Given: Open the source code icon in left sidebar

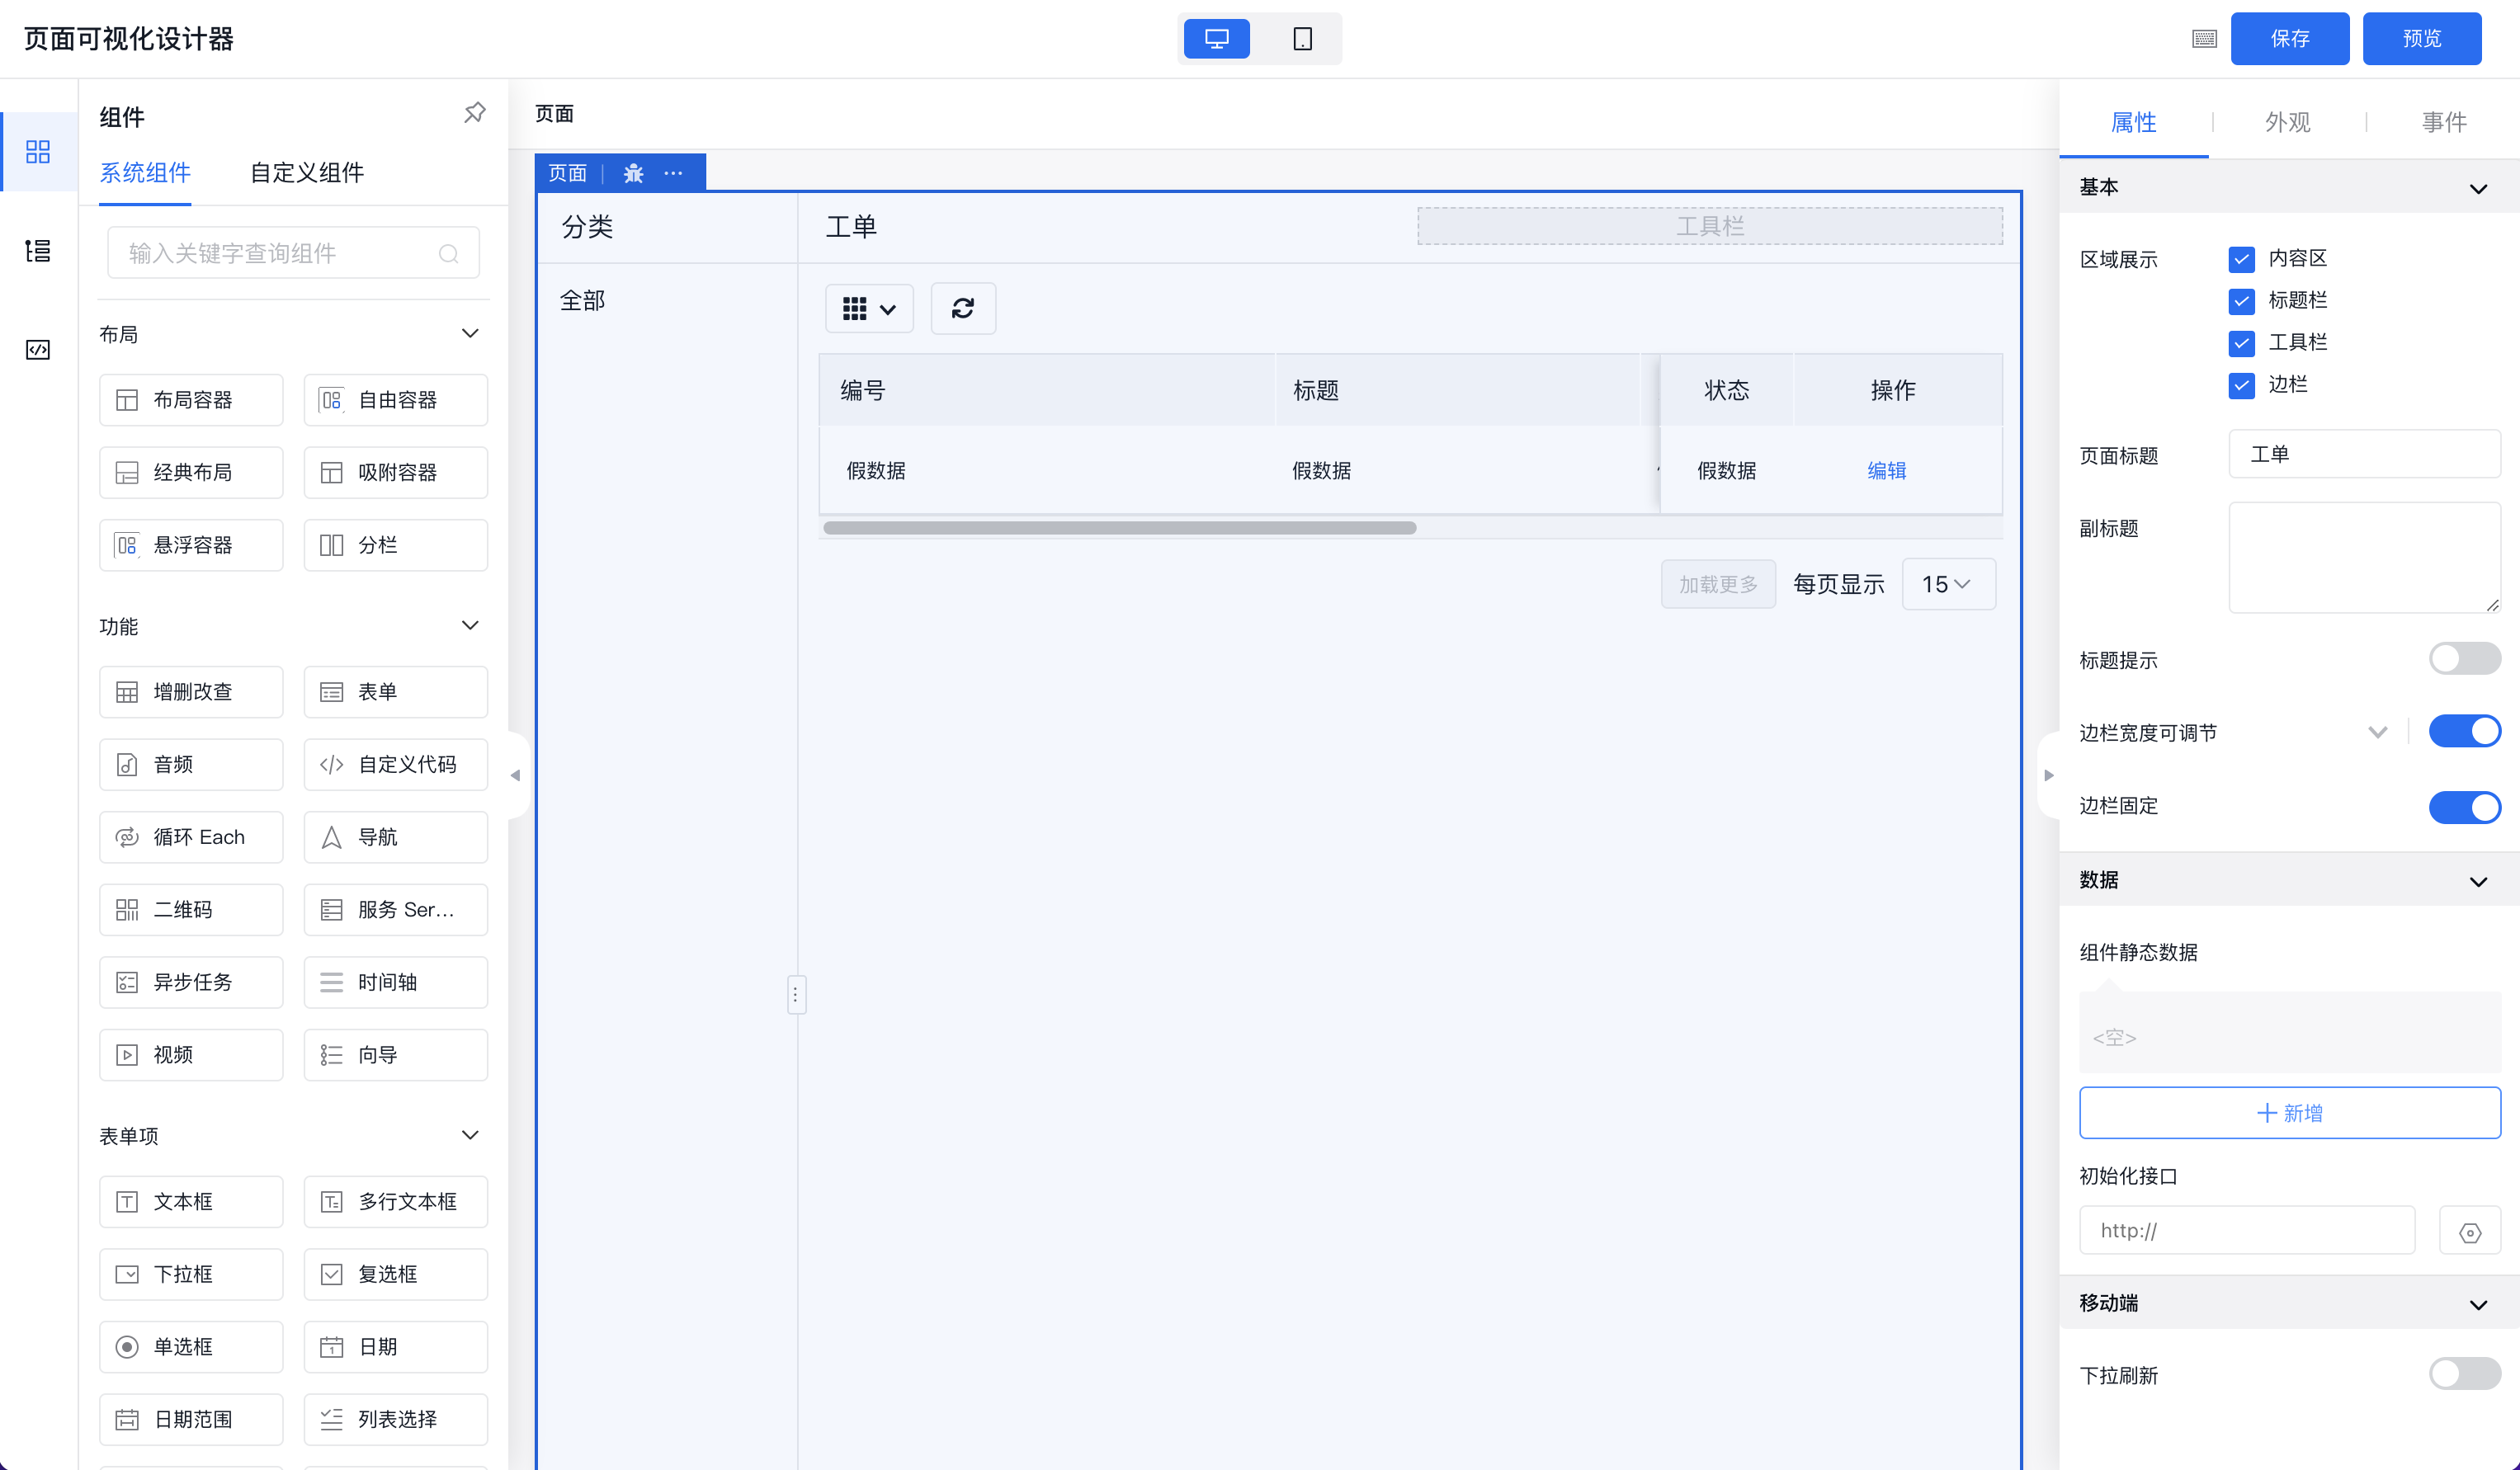Looking at the screenshot, I should tap(38, 349).
